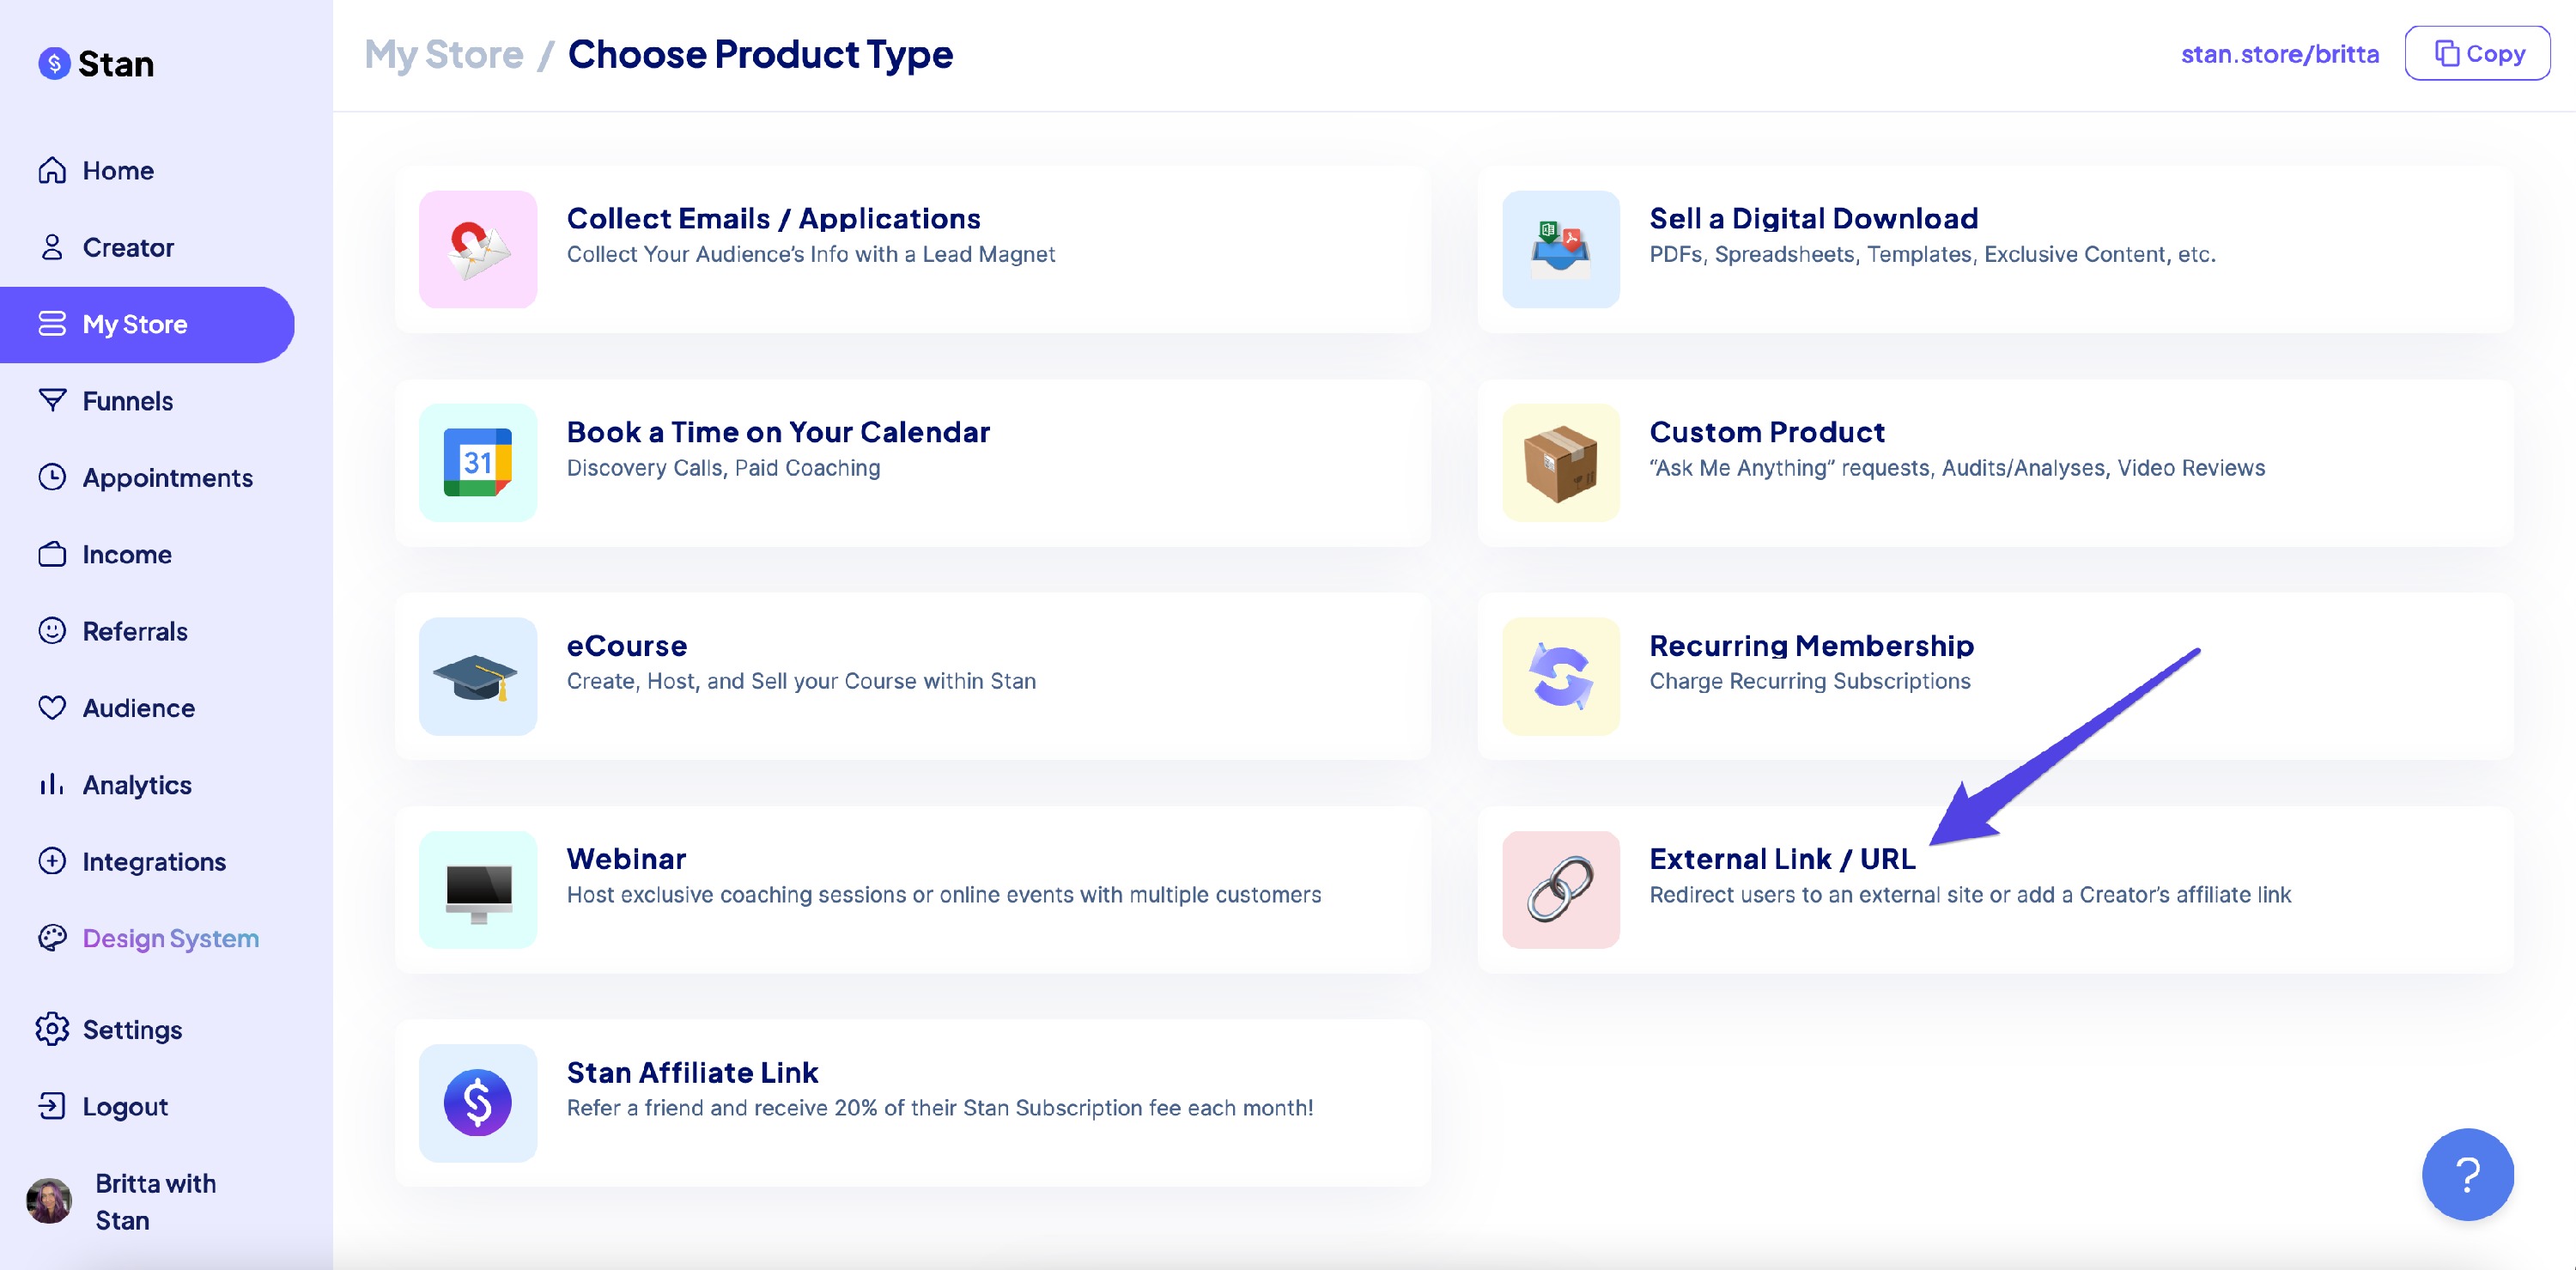
Task: Open the stan.store/britta link
Action: pos(2281,53)
